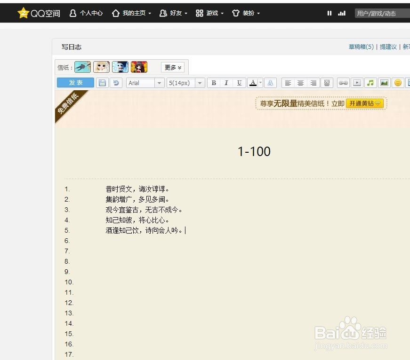Click the 免费信纸 corner ribbon

69,104
